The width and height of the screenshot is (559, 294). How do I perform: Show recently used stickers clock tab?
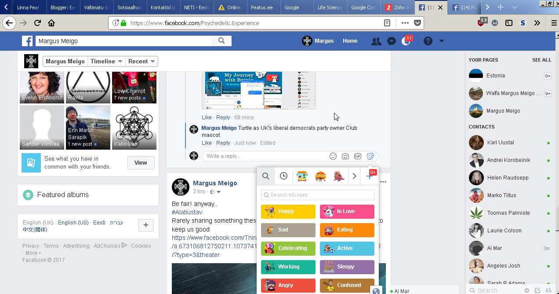pos(284,176)
